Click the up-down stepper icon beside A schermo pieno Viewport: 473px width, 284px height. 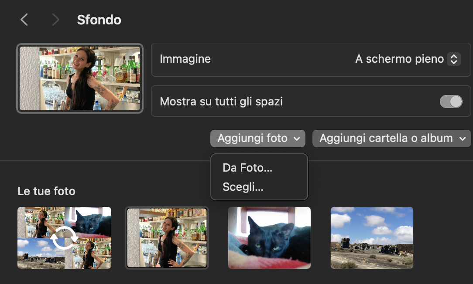454,59
